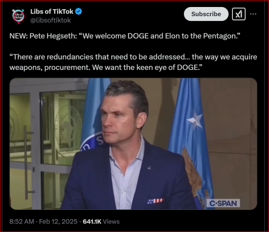View the 641.1K Views analytics
The image size is (269, 232).
101,222
